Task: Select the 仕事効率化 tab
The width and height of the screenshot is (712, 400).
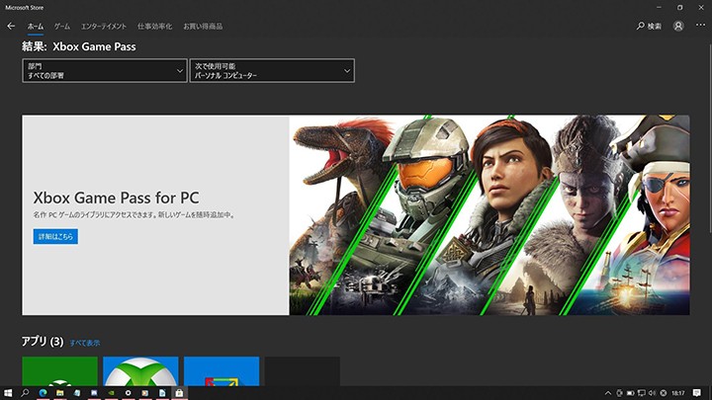Action: tap(154, 26)
